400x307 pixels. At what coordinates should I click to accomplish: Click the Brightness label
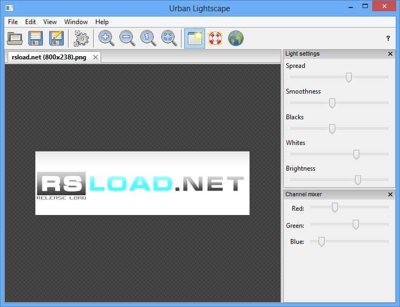300,168
